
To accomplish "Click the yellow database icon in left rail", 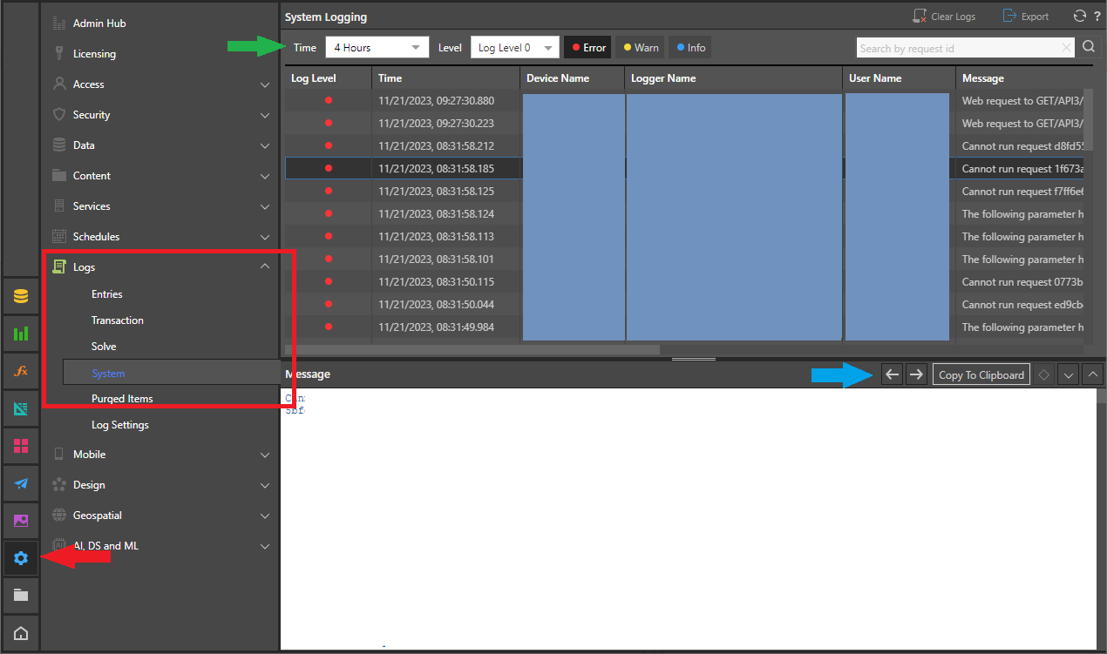I will pos(21,296).
